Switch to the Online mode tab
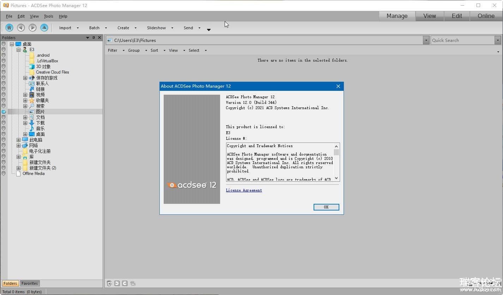This screenshot has height=295, width=503. pos(486,16)
